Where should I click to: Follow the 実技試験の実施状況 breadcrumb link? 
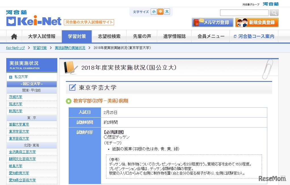coord(70,48)
